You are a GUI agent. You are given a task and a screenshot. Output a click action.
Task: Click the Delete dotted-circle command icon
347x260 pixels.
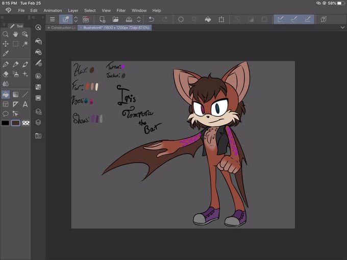[181, 19]
